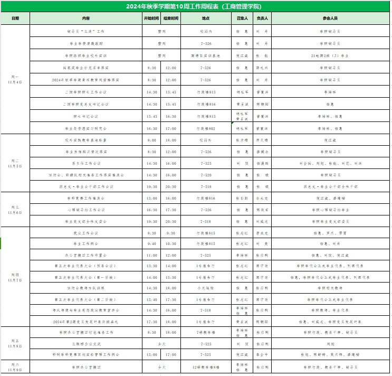
Task: Click the 周五 11月8日 date cell
Action: point(15,343)
